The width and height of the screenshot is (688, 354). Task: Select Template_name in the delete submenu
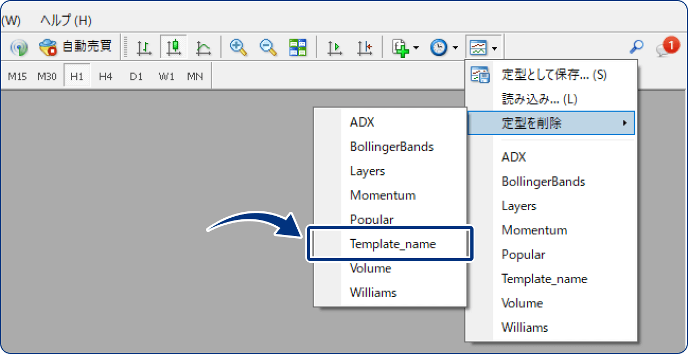[392, 244]
